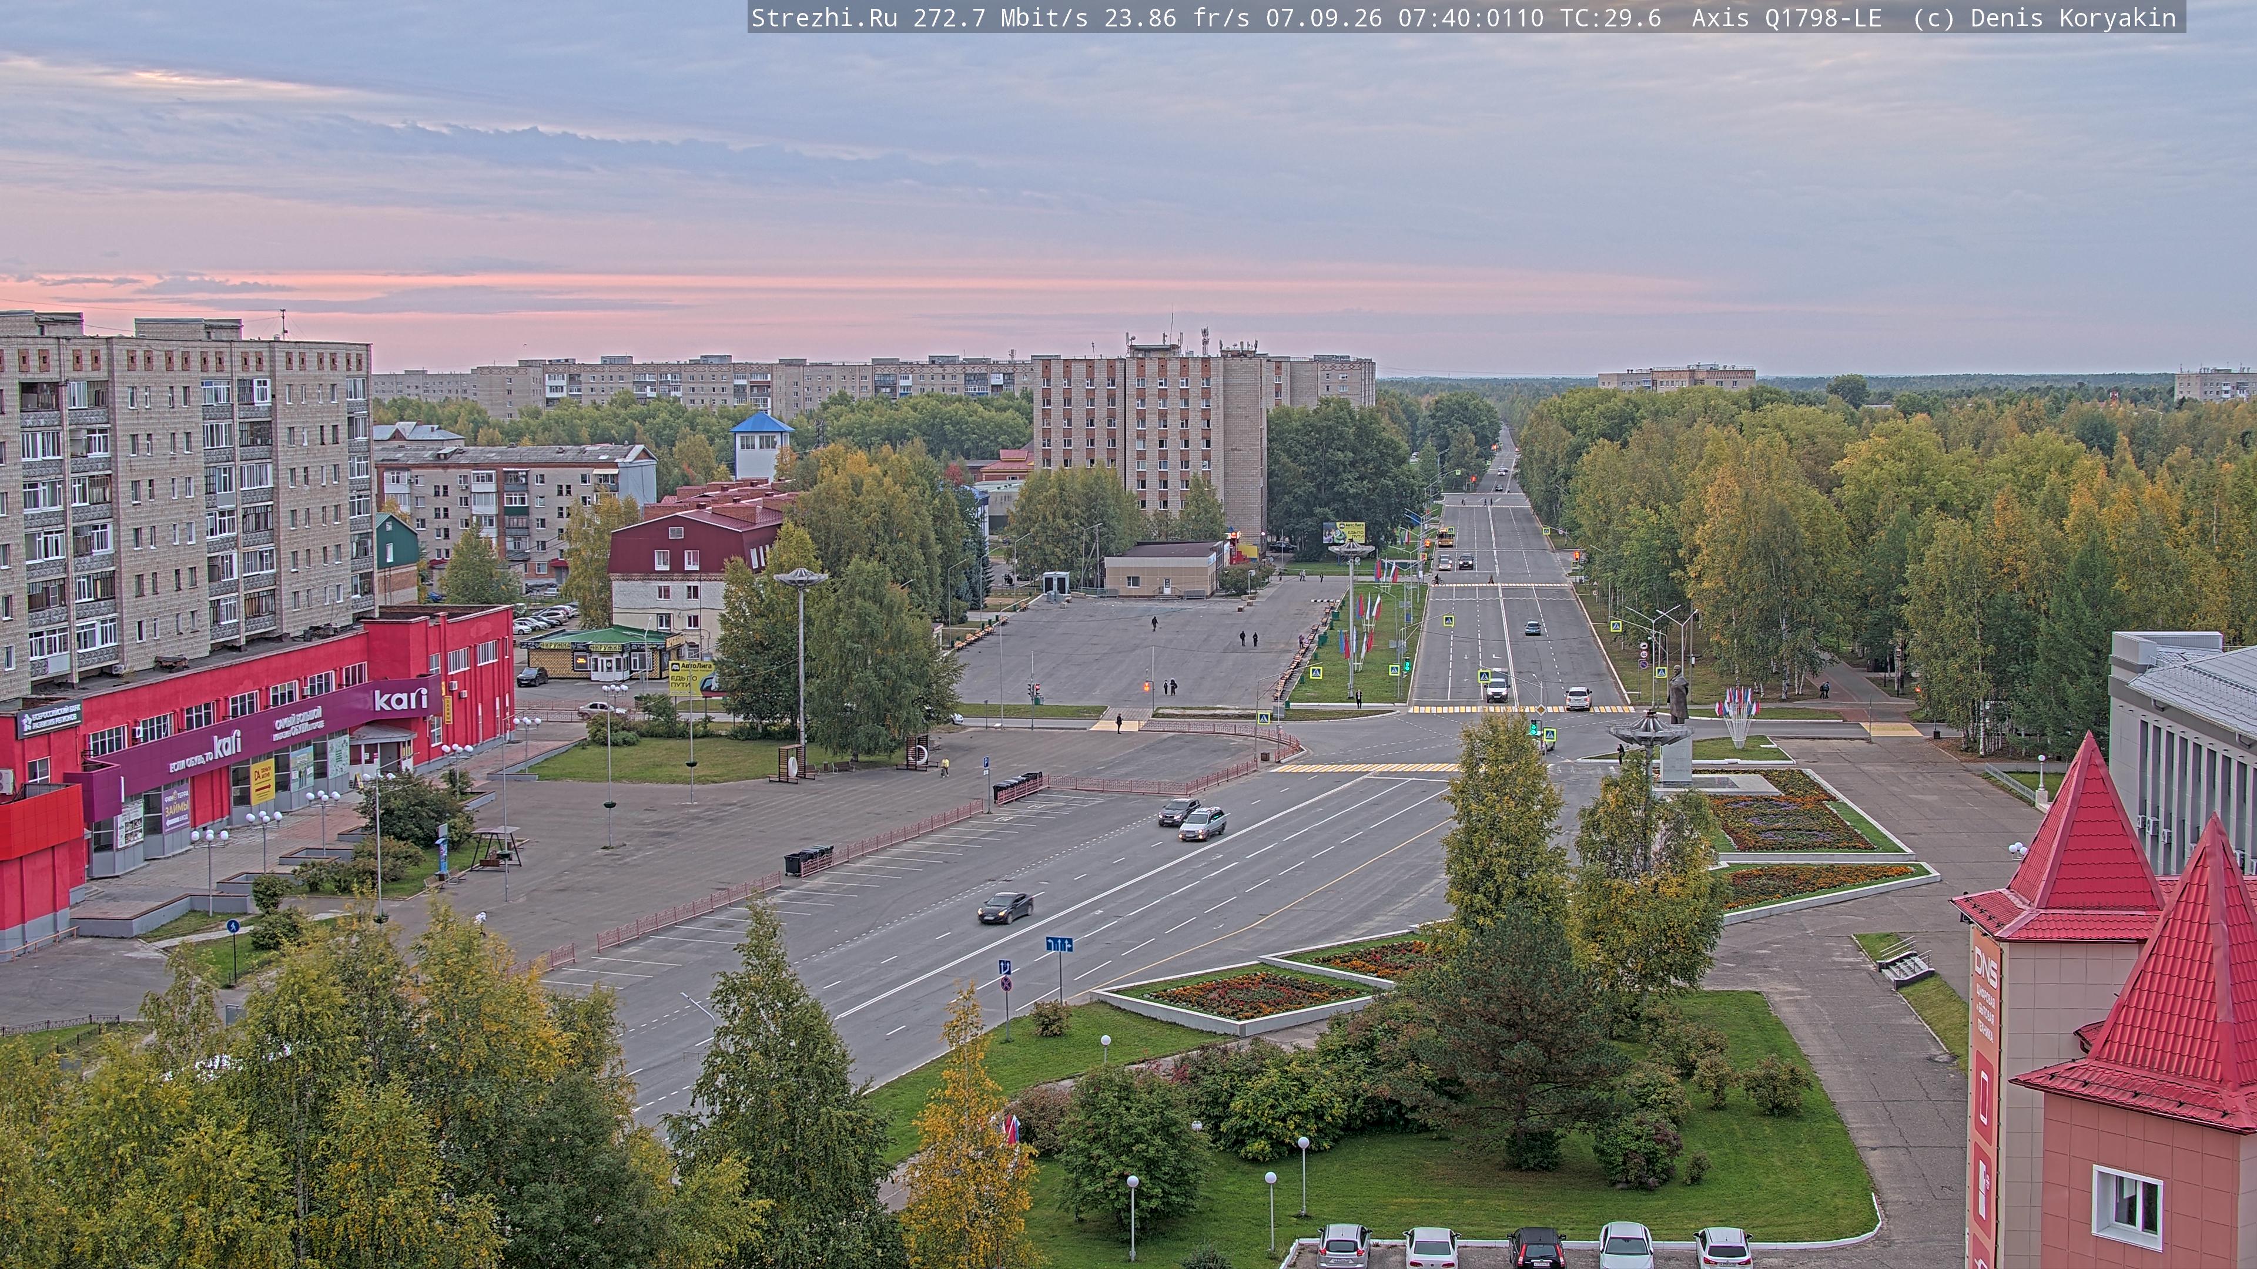Click the 23.86 fr/s frame rate readout
This screenshot has height=1269, width=2257.
[x=1177, y=18]
